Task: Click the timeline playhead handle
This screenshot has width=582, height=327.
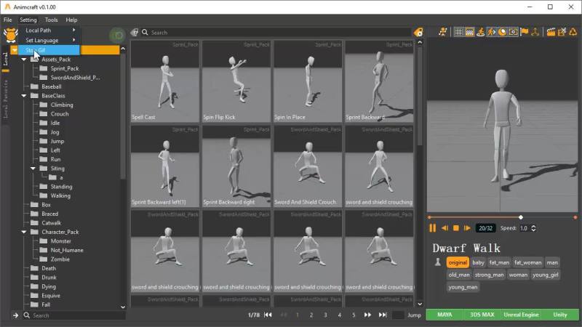Action: click(521, 217)
